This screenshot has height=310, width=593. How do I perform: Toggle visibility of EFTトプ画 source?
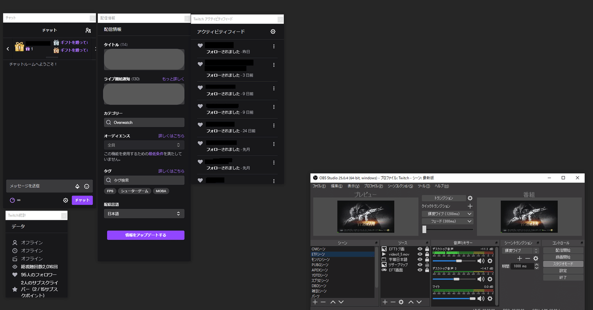(x=420, y=249)
